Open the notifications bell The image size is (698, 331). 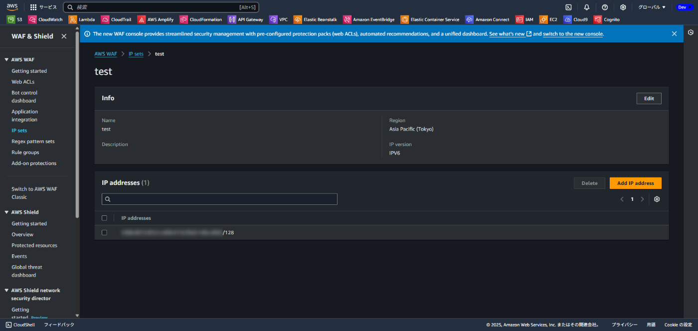click(587, 7)
